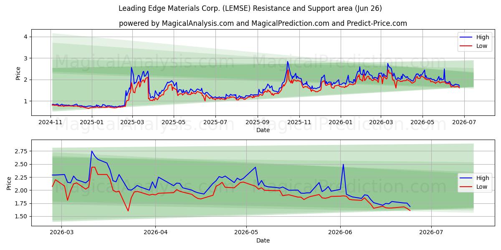Click the March 2026 high peak in bottom chart
Viewport: 501px width, 250px height.
[92, 151]
